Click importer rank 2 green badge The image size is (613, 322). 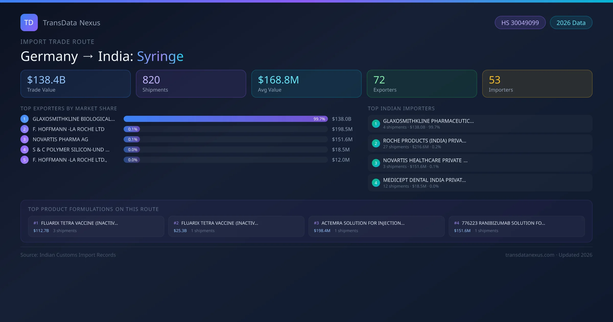point(376,143)
